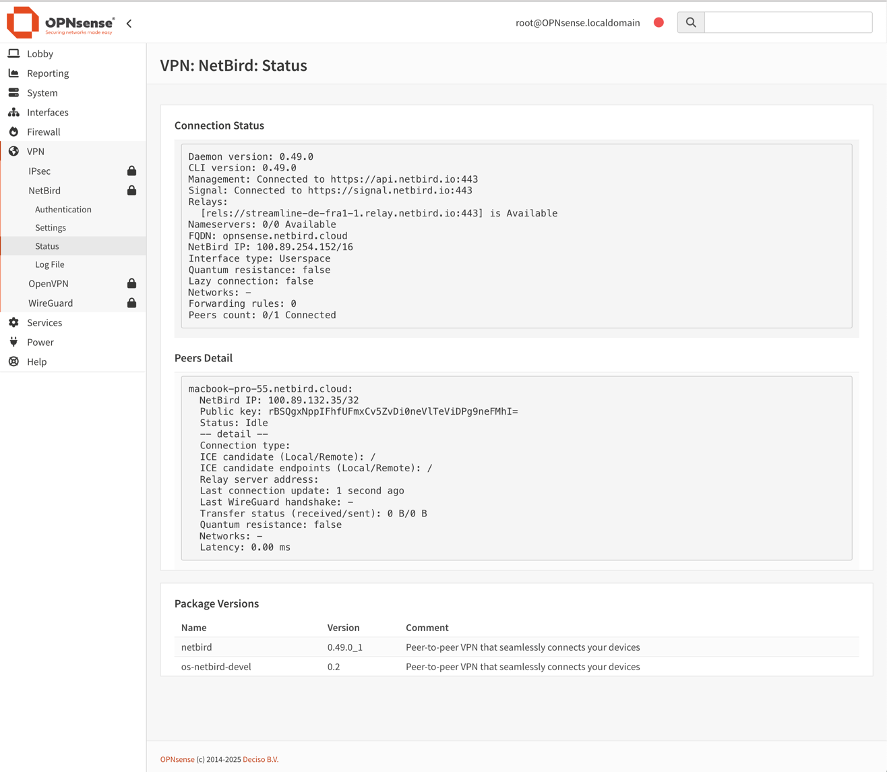This screenshot has width=887, height=772.
Task: Click the Lobby laptop icon
Action: click(13, 54)
